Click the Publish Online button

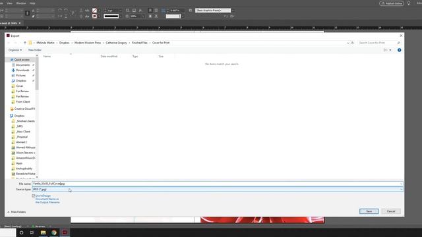pos(392,3)
